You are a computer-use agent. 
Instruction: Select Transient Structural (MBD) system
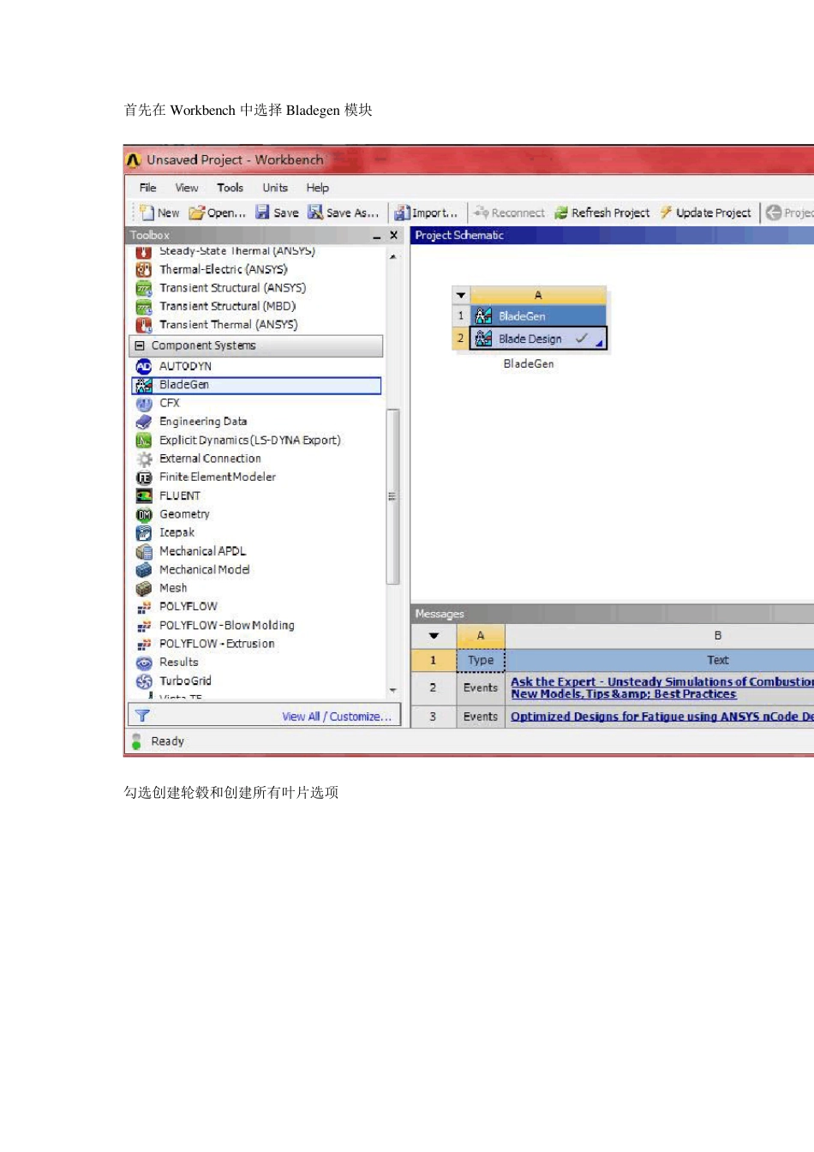coord(227,306)
